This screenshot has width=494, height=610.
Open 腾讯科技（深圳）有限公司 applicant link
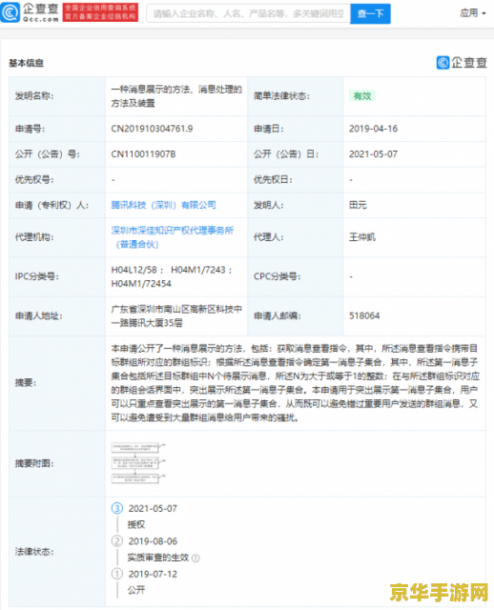click(163, 205)
